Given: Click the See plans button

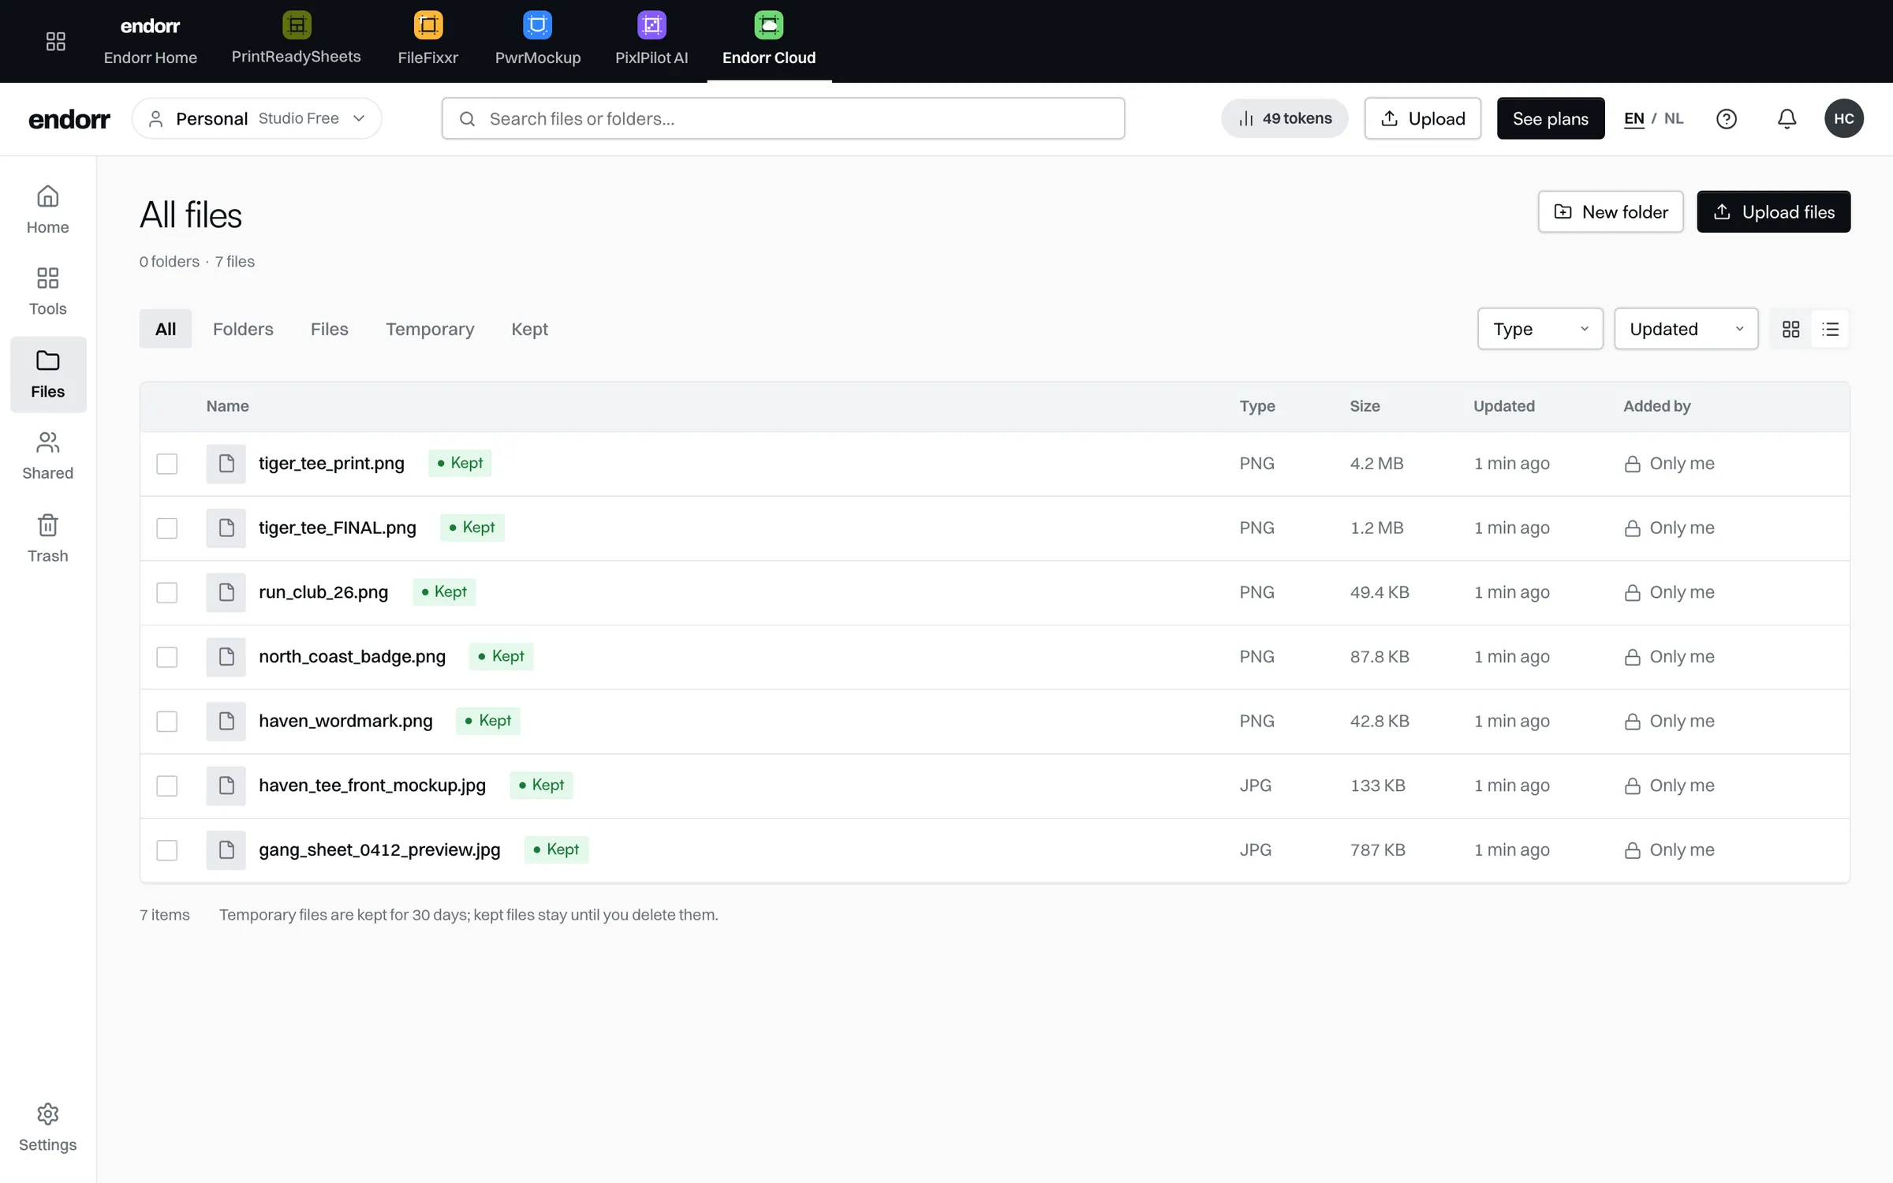Looking at the screenshot, I should (1550, 118).
